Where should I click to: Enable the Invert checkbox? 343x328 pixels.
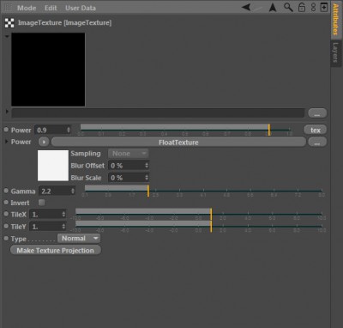pos(42,203)
